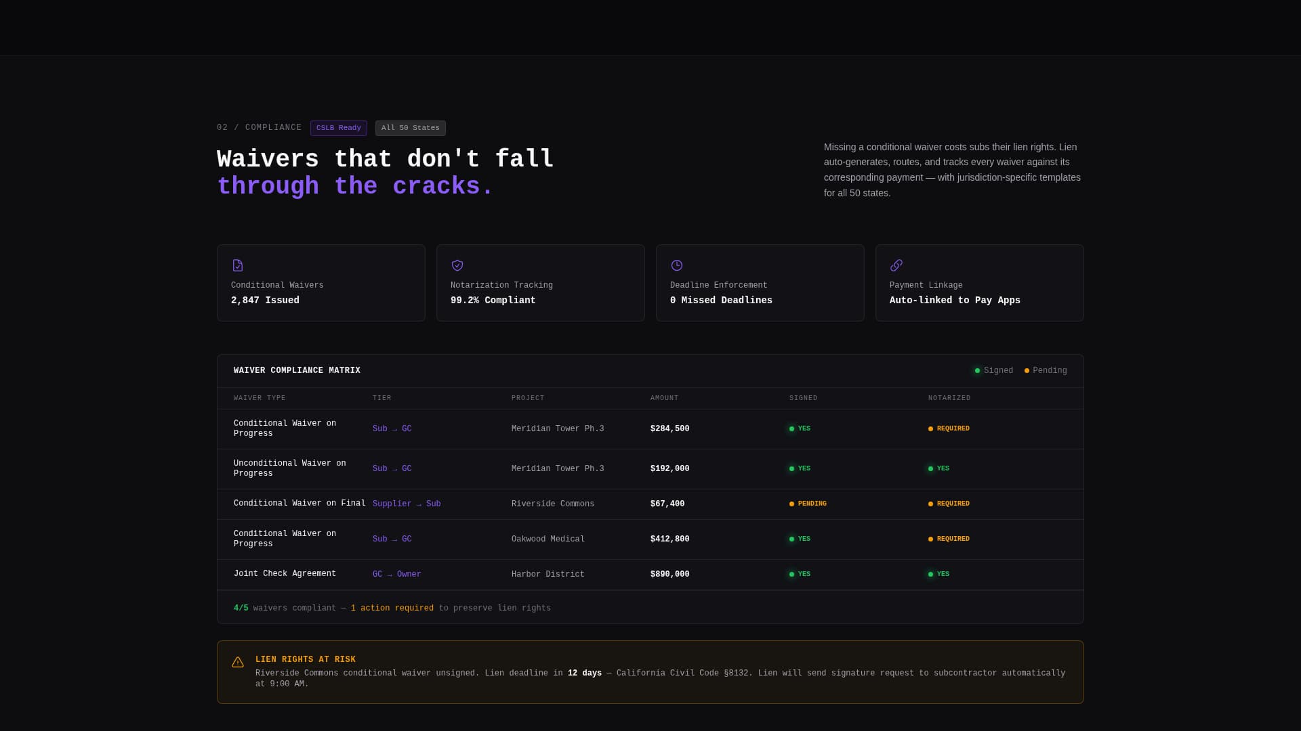
Task: Click the Conditional Waivers document icon
Action: point(237,265)
